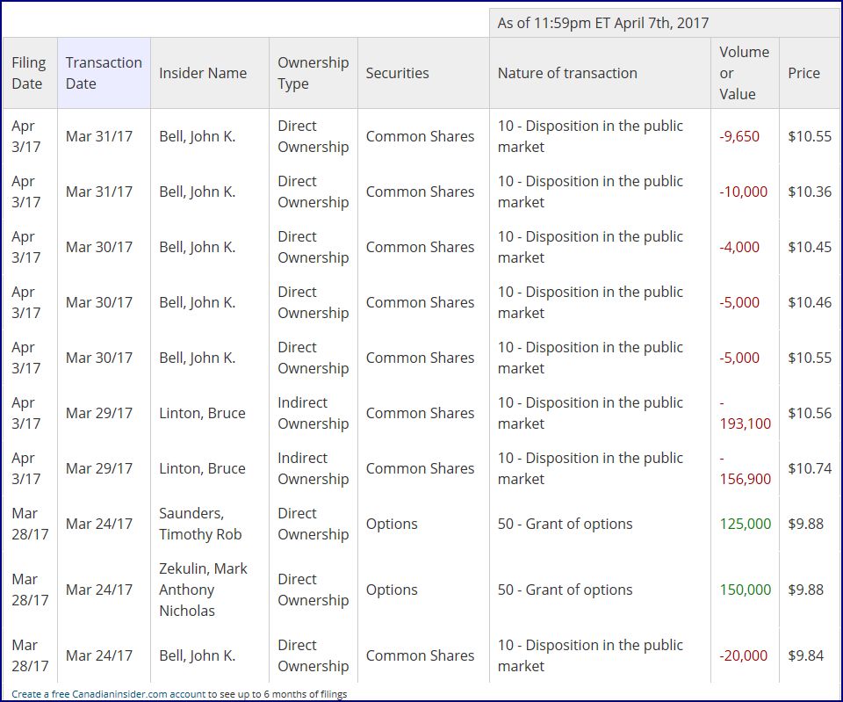Select the -20,000 volume value

click(743, 655)
